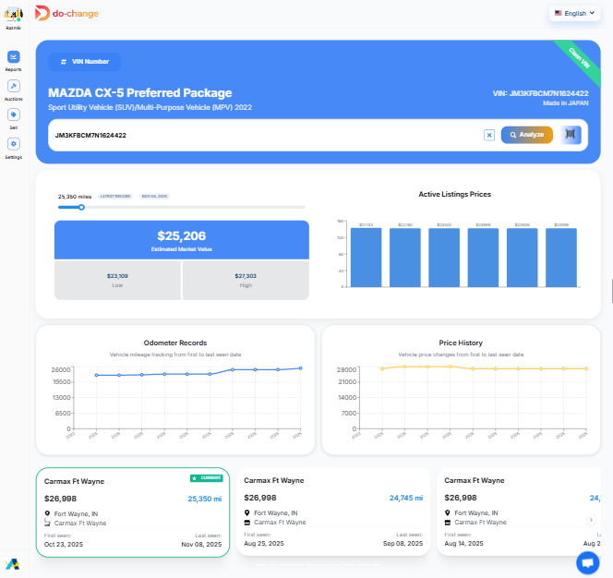Image resolution: width=613 pixels, height=578 pixels.
Task: Click the $23,109 Low value box
Action: (x=117, y=280)
